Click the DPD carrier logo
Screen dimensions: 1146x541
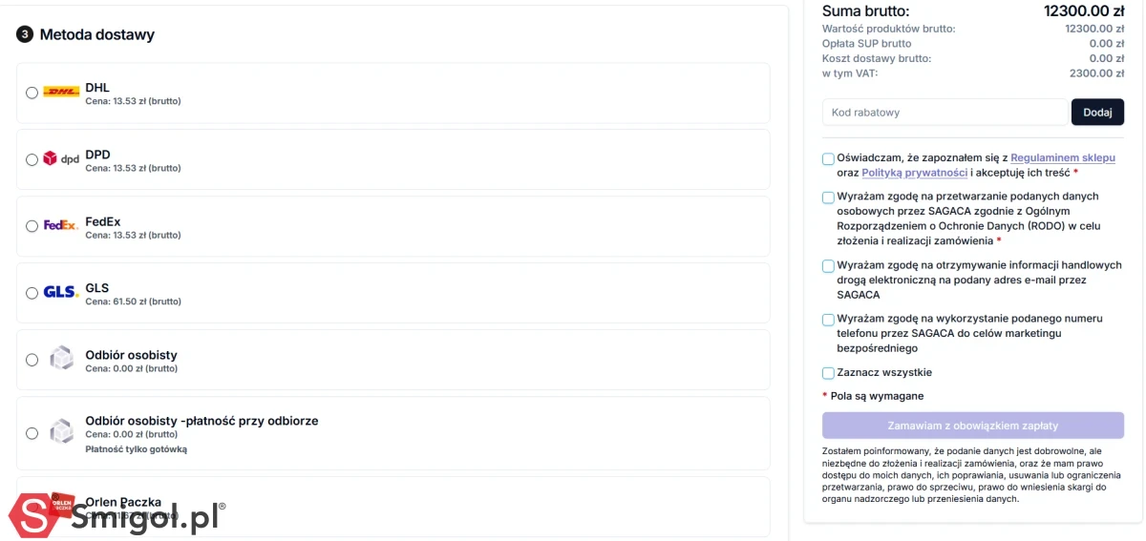(x=61, y=159)
